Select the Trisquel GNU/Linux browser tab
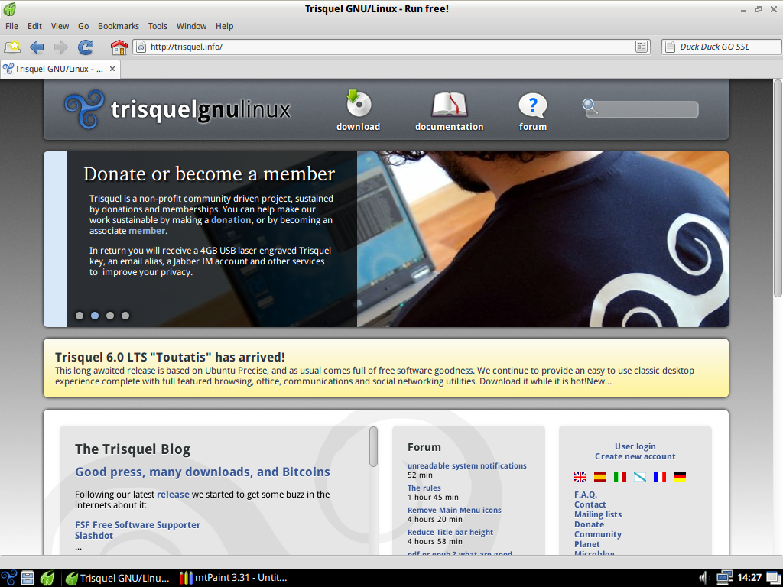The image size is (783, 587). (x=60, y=69)
